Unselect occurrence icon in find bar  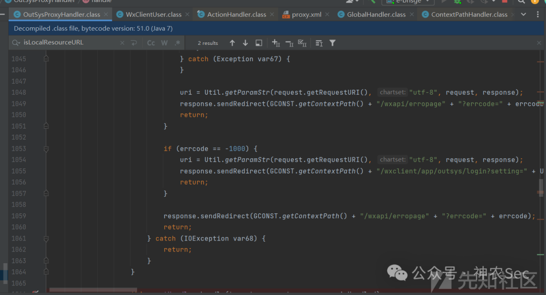click(289, 43)
